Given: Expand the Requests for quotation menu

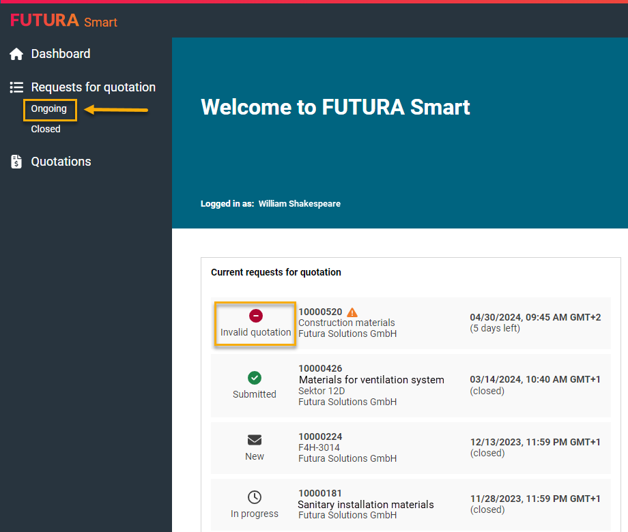Looking at the screenshot, I should point(93,87).
